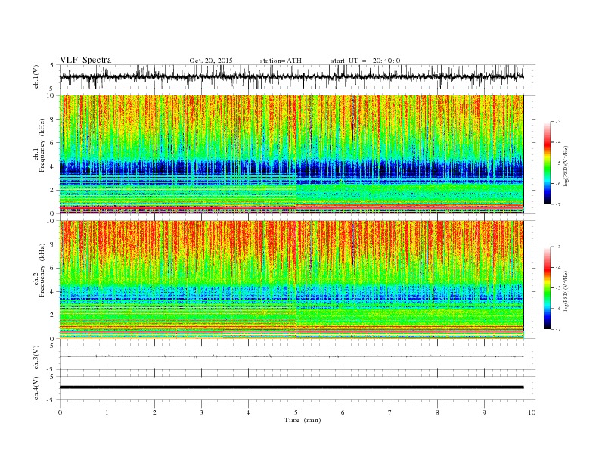The image size is (599, 463).
Task: Click the ch.3(V) waveform axis label
Action: coord(36,358)
